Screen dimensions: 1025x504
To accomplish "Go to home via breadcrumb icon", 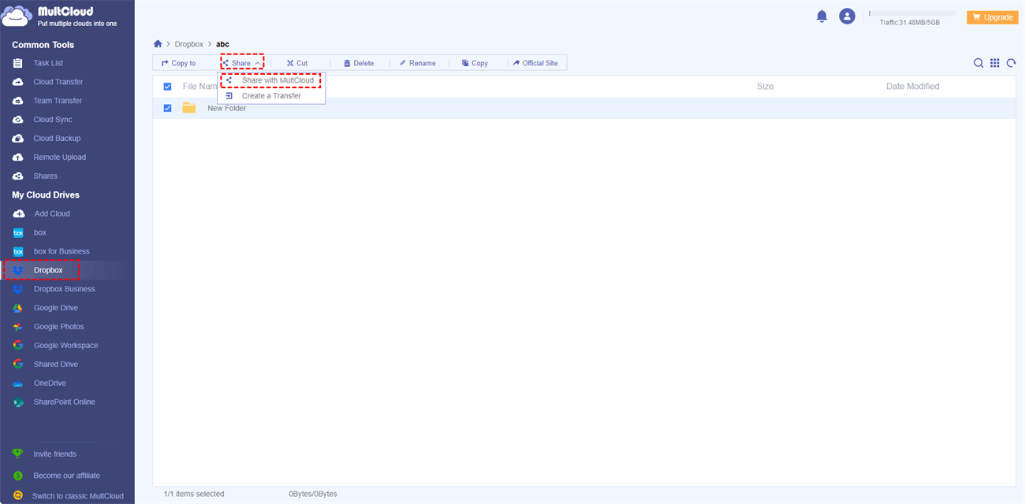I will pyautogui.click(x=158, y=44).
